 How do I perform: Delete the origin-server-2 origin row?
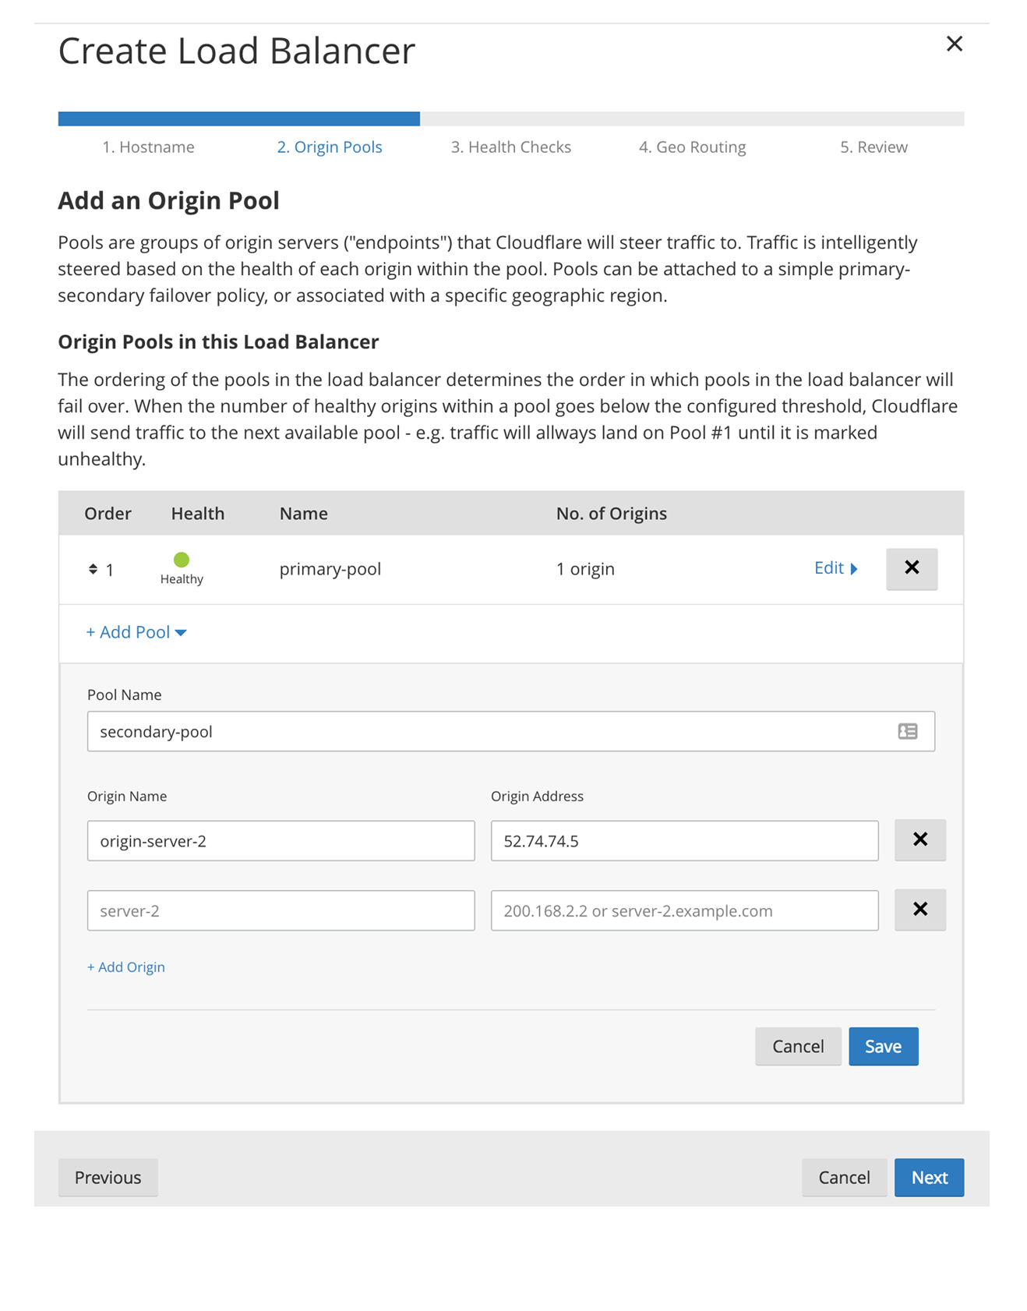919,839
